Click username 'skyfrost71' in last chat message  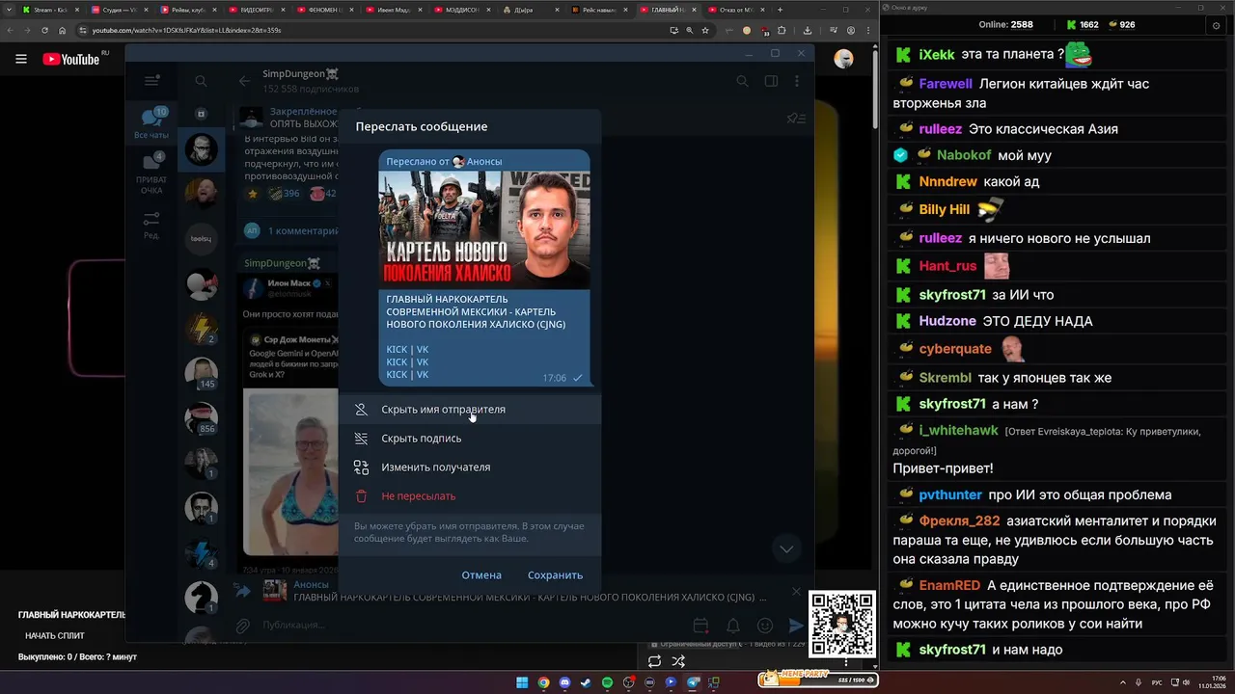click(x=952, y=650)
